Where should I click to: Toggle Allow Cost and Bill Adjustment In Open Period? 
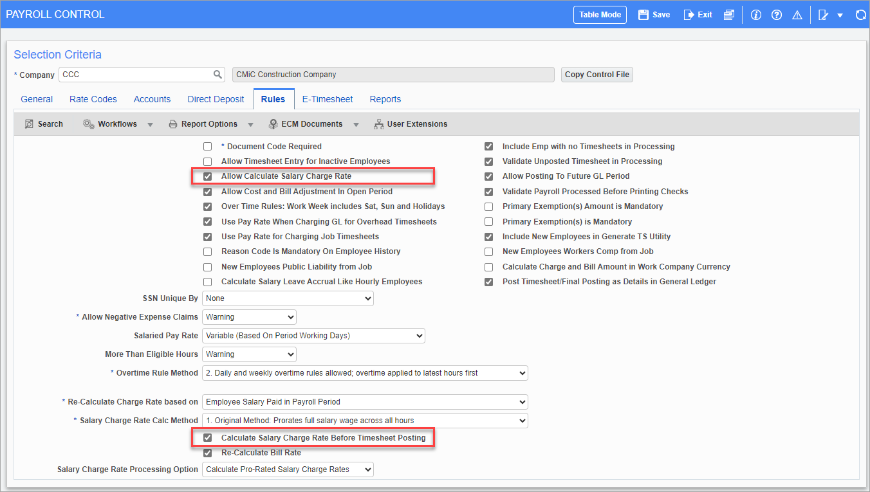pyautogui.click(x=207, y=192)
